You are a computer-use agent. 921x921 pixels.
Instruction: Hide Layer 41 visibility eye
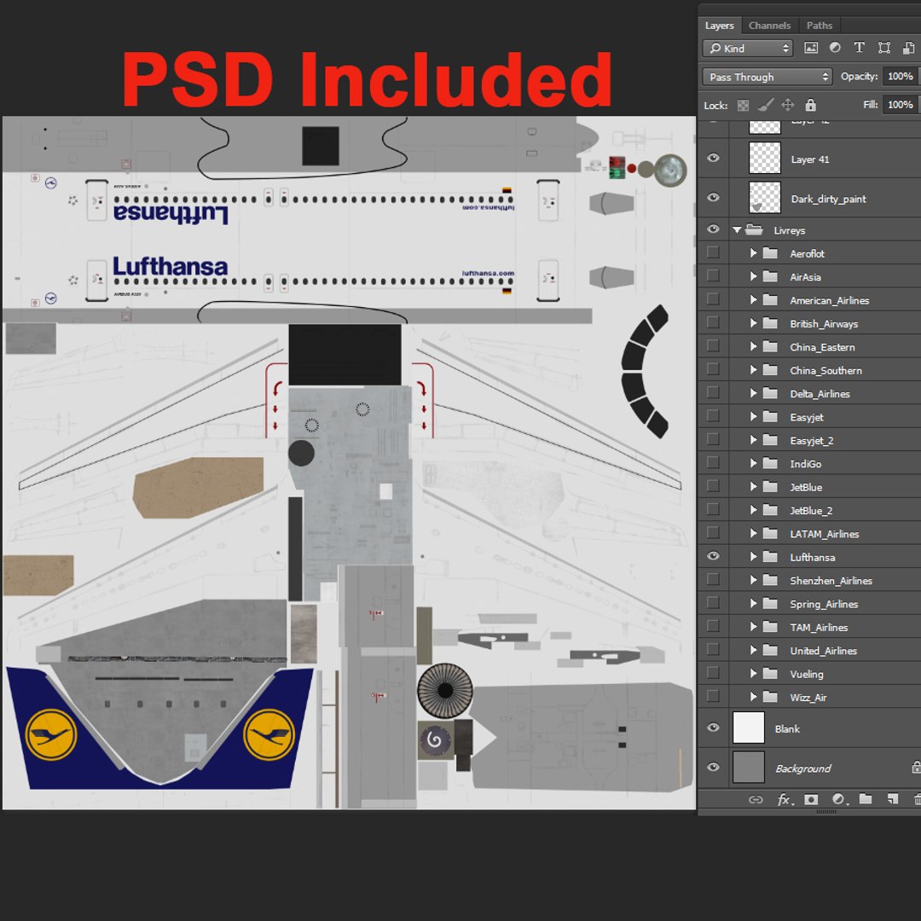click(713, 158)
